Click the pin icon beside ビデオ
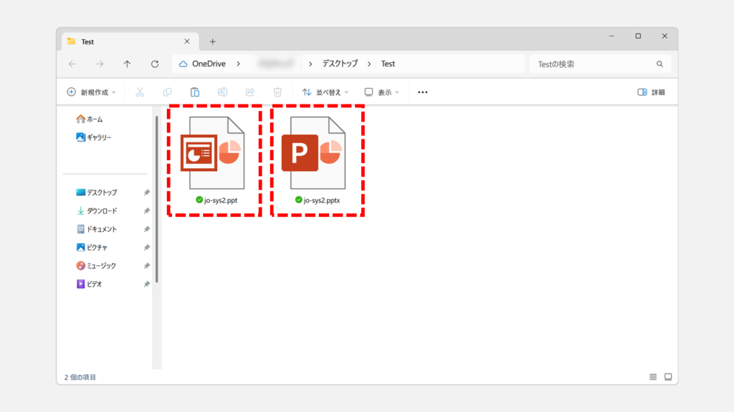 coord(146,283)
